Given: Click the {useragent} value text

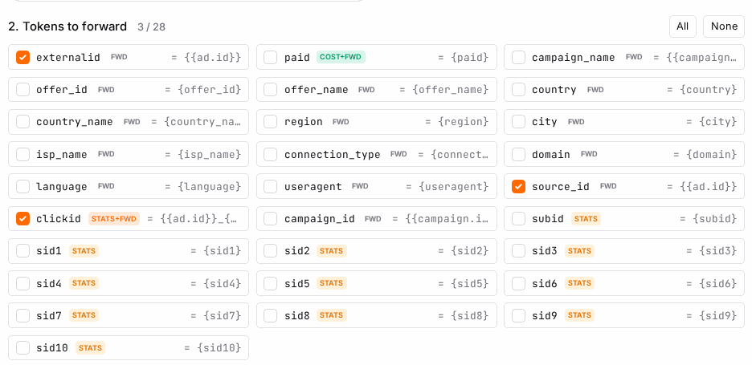Looking at the screenshot, I should click(454, 186).
